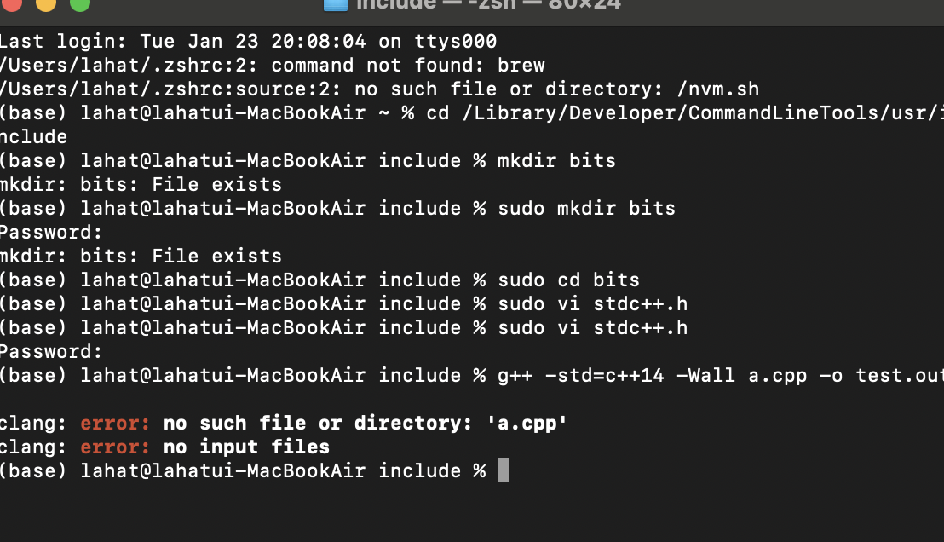The image size is (944, 542).
Task: Click the second red 'error:' before 'no input files'
Action: coord(115,447)
